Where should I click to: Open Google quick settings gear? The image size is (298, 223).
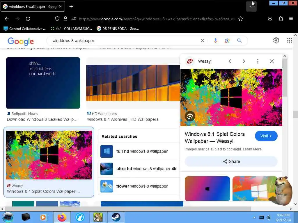(276, 40)
